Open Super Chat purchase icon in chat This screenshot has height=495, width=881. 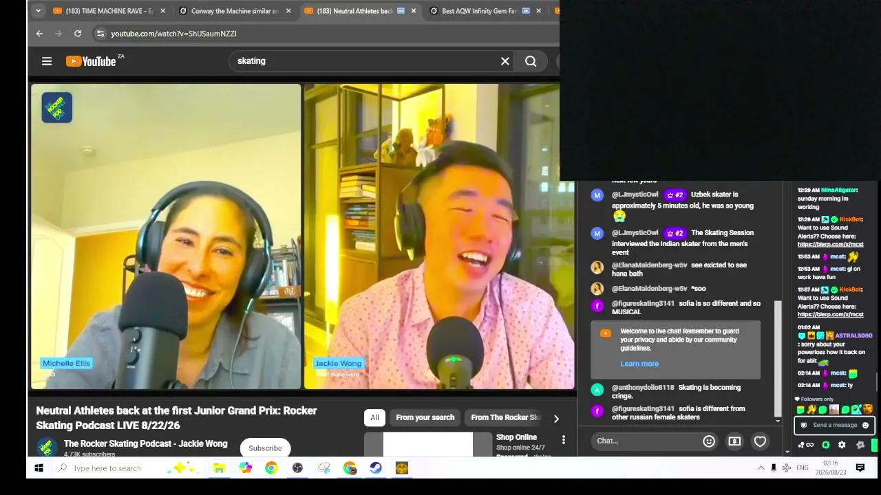pos(734,441)
